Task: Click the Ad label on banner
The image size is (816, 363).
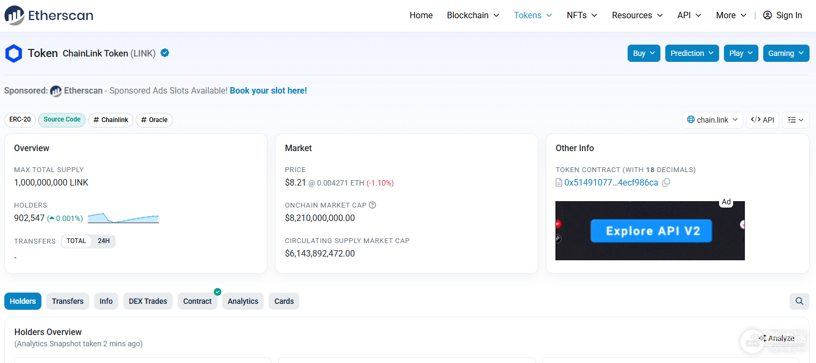Action: click(x=726, y=202)
